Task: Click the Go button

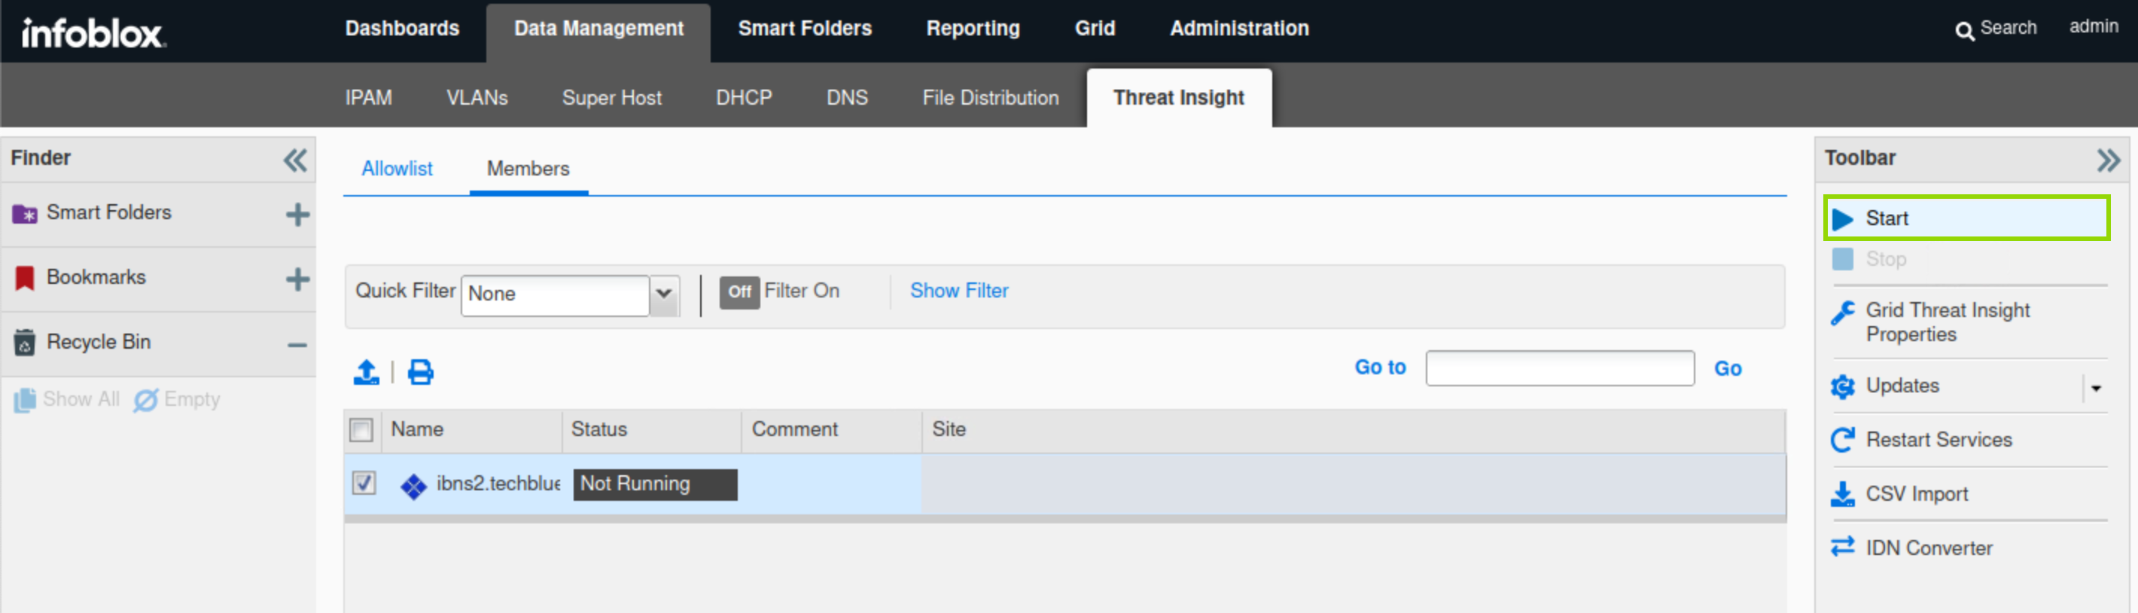Action: tap(1727, 368)
